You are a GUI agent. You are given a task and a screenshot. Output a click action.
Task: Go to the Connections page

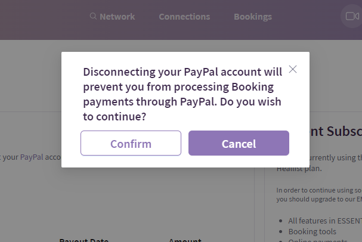click(x=184, y=17)
